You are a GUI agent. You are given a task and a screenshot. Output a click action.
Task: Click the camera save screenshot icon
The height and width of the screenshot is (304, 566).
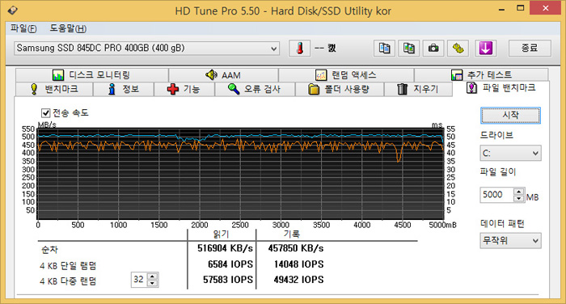tap(433, 48)
